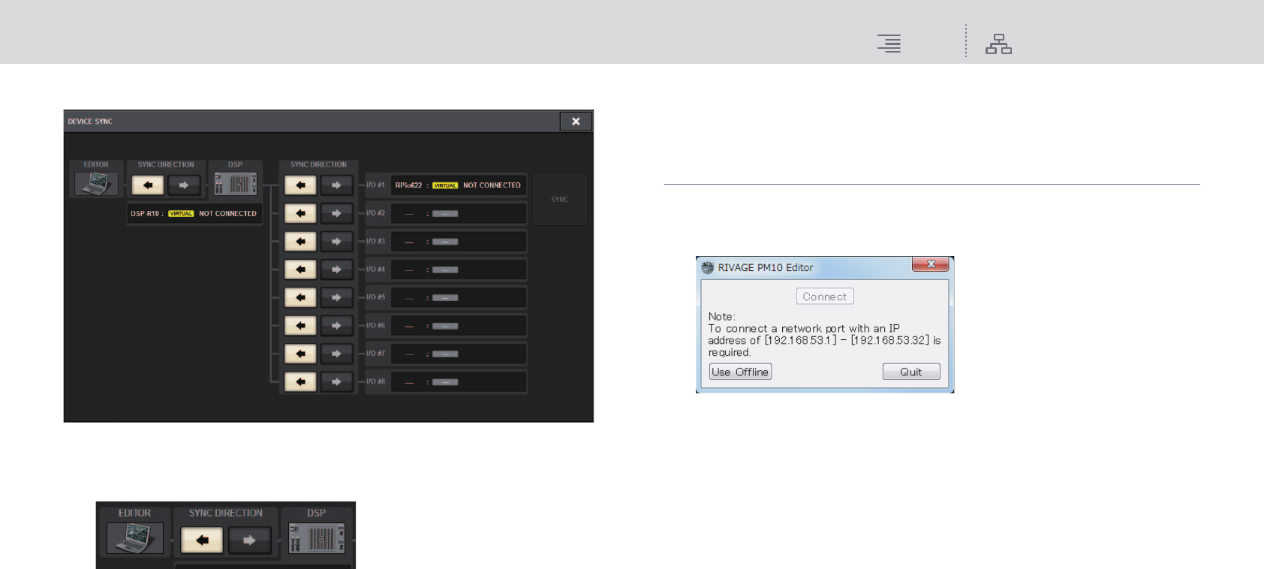The height and width of the screenshot is (569, 1264).
Task: Click the VIRTUAL badge next to RPio622
Action: click(445, 185)
